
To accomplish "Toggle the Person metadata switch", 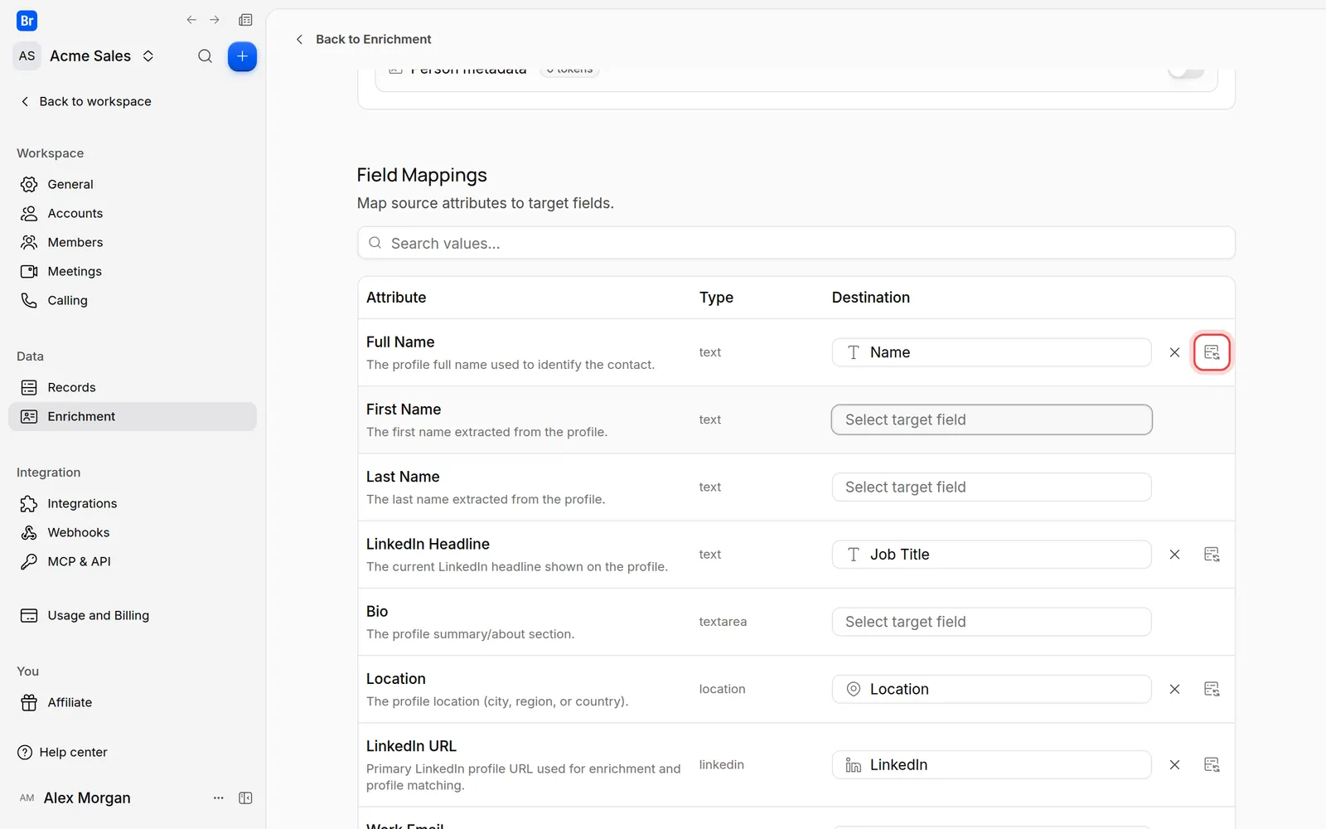I will 1186,71.
